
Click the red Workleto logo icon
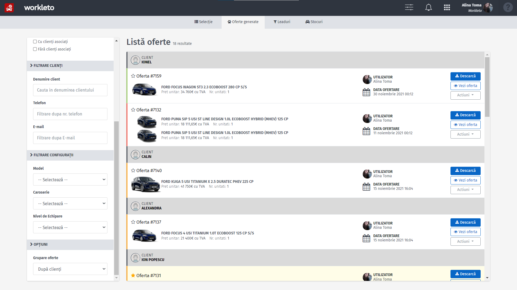click(9, 8)
